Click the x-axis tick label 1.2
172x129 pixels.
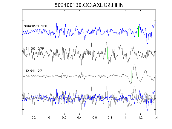point(140,118)
